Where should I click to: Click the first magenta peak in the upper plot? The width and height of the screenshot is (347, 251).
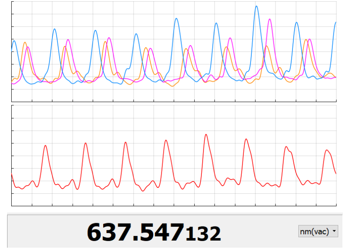28,47
